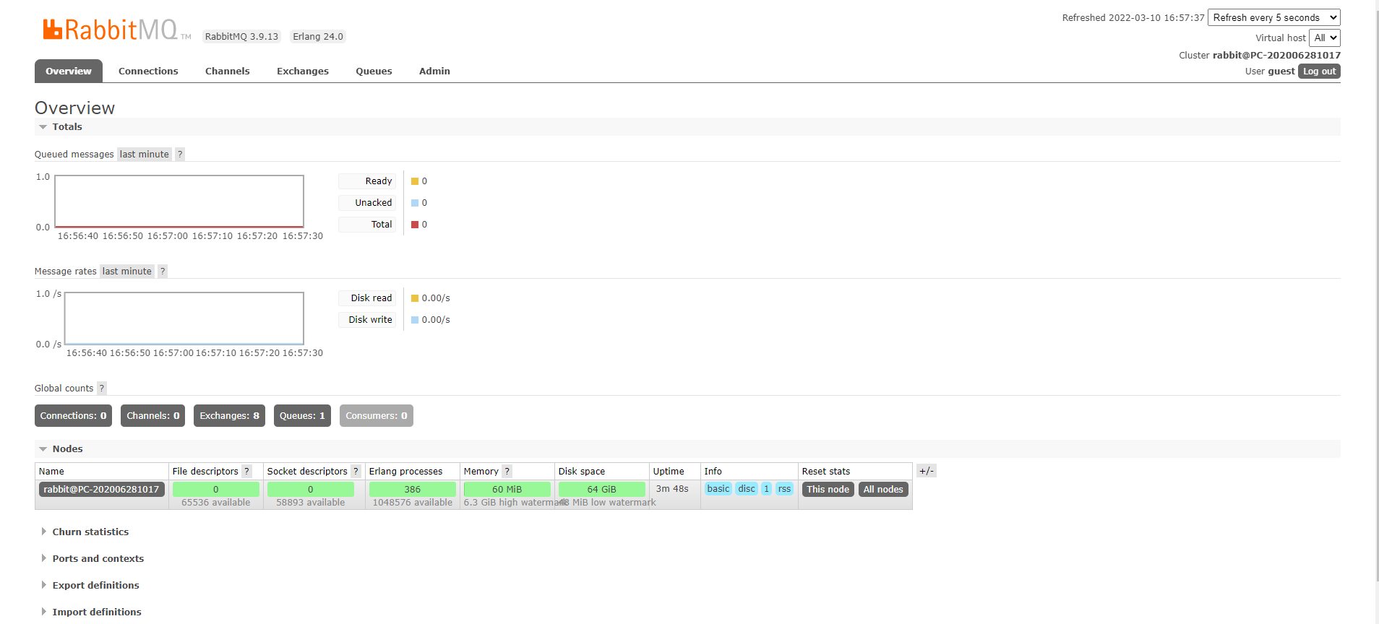The image size is (1379, 624).
Task: Click the Erlang 24.0 version label
Action: 318,37
